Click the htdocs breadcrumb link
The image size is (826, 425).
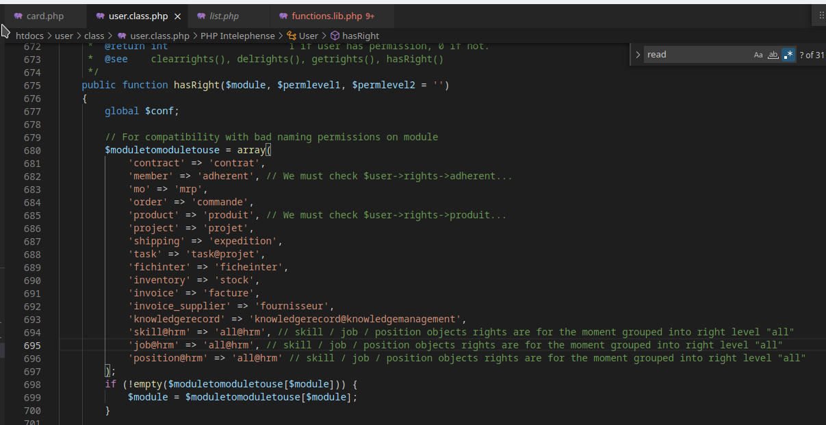29,36
